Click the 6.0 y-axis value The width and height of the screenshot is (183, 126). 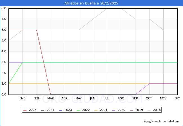(4, 30)
